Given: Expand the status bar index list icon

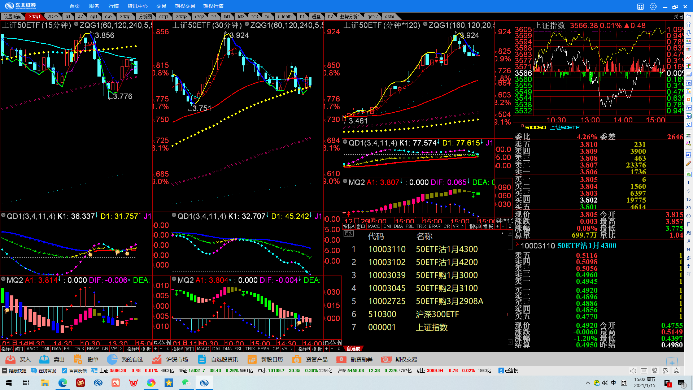Looking at the screenshot, I should 94,370.
